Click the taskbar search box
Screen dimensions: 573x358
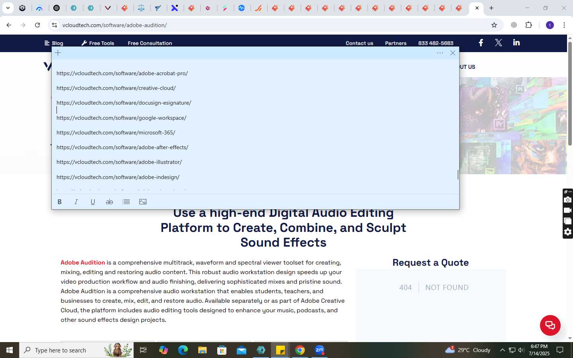click(x=76, y=350)
